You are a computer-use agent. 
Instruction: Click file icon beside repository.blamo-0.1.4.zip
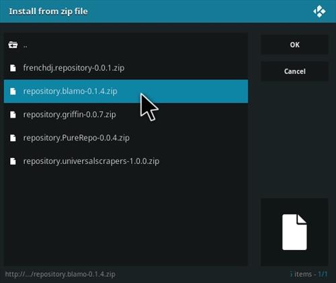coord(13,91)
